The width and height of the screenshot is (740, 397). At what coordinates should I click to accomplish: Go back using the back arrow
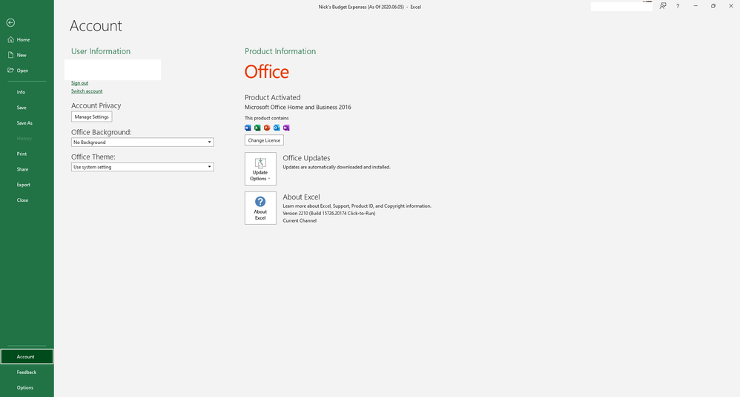(x=10, y=23)
